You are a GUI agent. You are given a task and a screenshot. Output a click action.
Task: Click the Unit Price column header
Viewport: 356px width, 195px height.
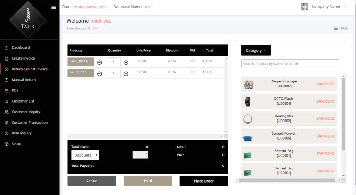tap(143, 51)
